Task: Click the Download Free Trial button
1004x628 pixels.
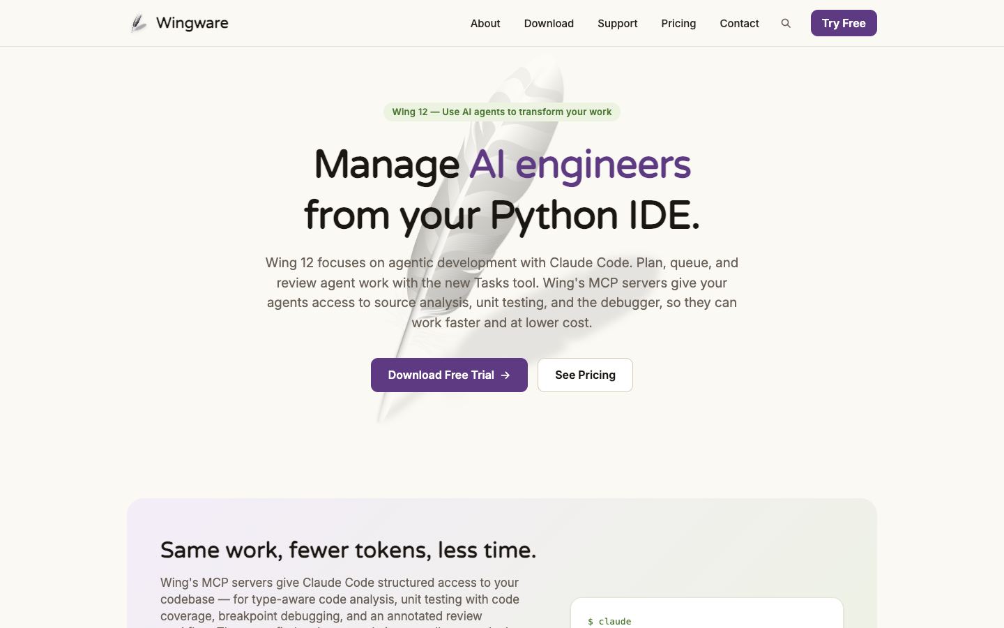Action: [449, 375]
